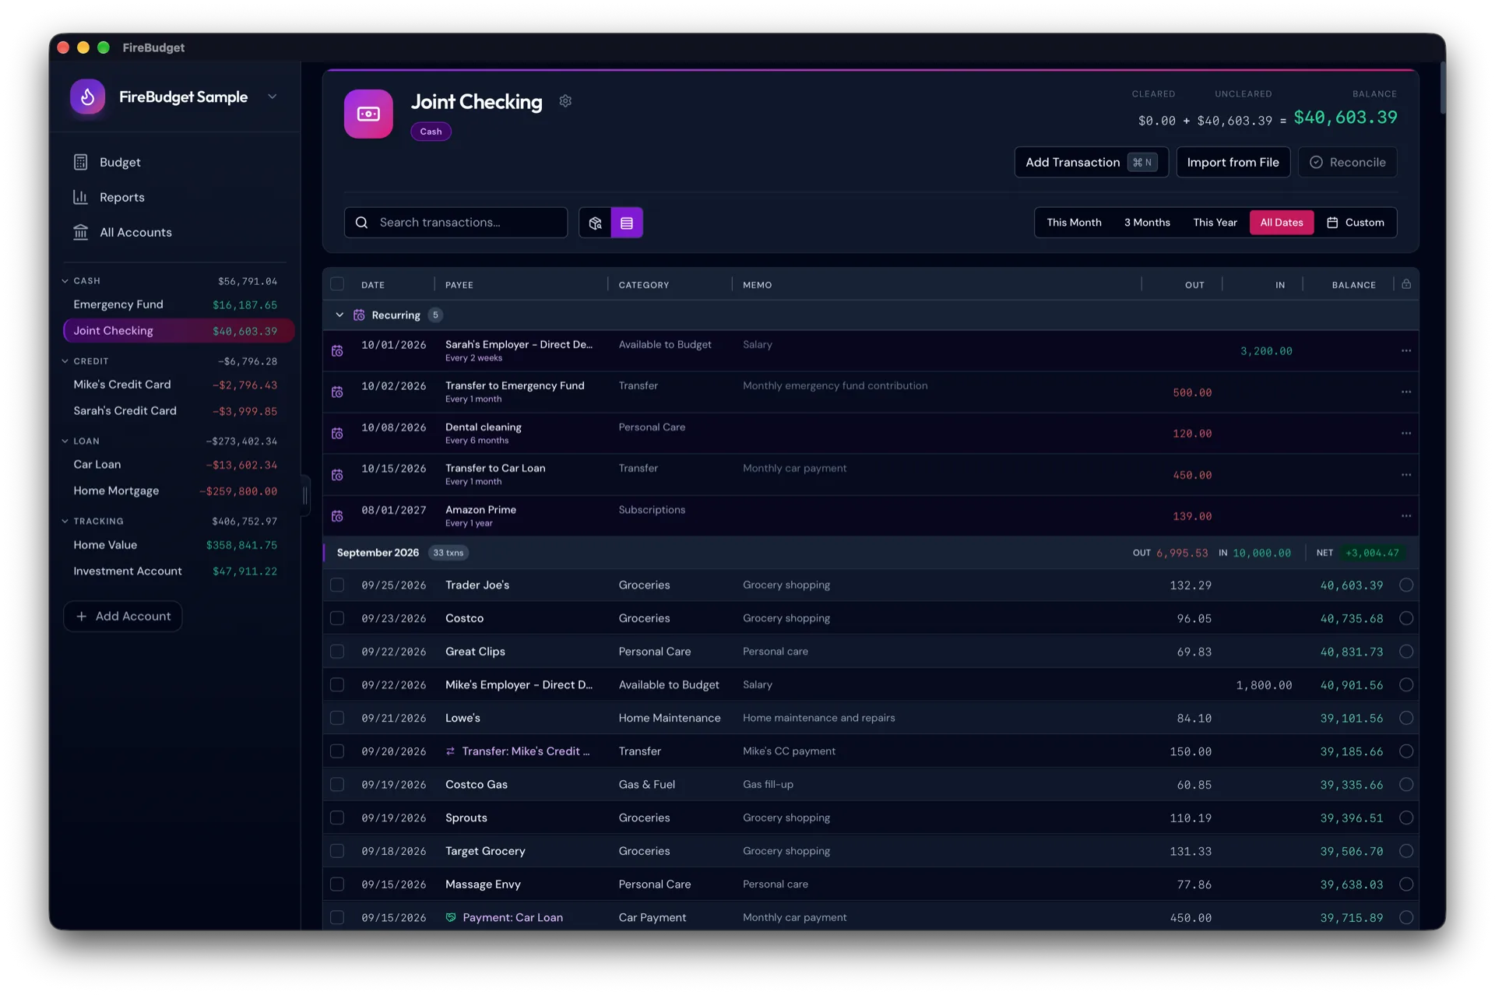Open more options for Transfer to Car Loan

[x=1405, y=475]
